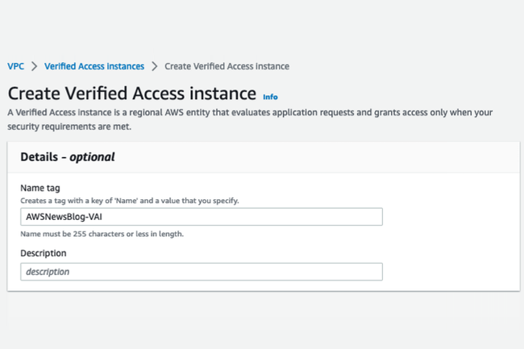Click into the Description text field
524x349 pixels.
[202, 272]
